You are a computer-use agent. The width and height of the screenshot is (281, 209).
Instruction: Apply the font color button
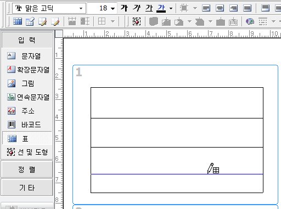tap(161, 8)
